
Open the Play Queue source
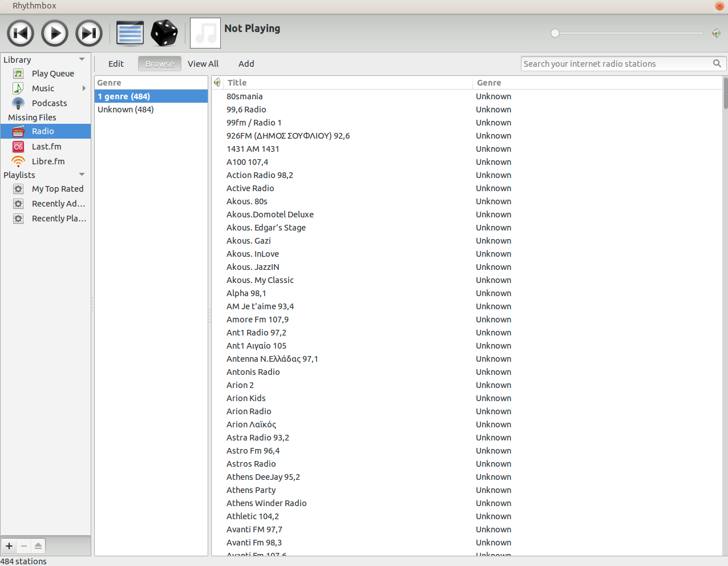point(52,74)
